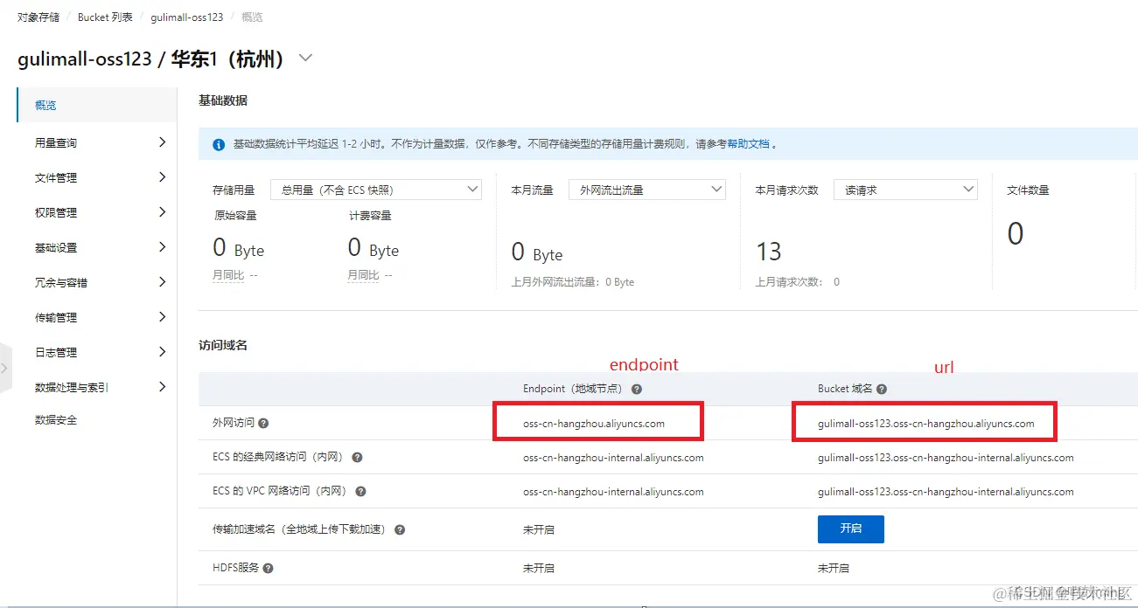Click help icon next to ECS 的经典网络访问

357,457
